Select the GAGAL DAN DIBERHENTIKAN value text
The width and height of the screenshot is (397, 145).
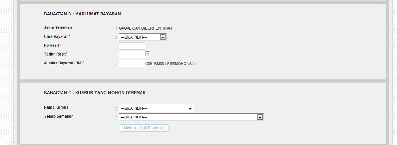point(145,28)
